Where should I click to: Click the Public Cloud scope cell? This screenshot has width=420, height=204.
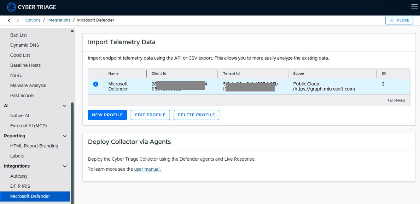(x=324, y=86)
